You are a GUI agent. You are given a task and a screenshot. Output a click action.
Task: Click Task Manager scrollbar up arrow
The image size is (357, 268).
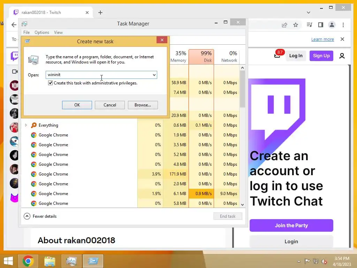[x=243, y=68]
